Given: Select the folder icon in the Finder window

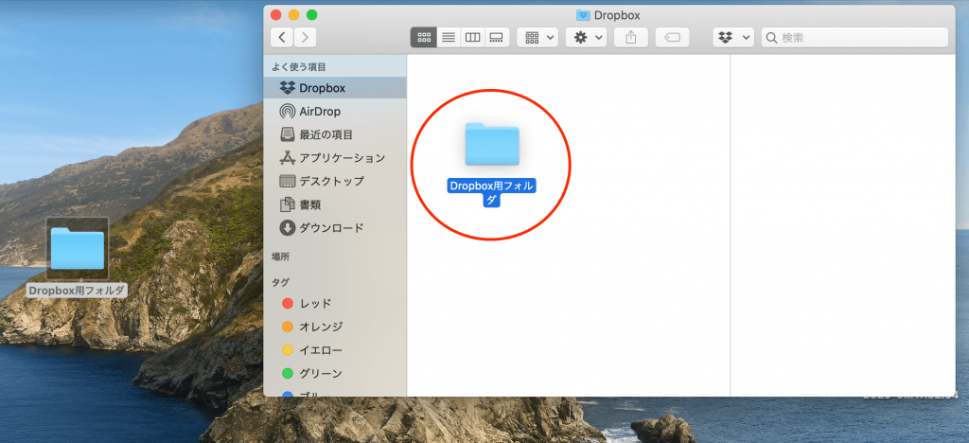Looking at the screenshot, I should point(492,144).
